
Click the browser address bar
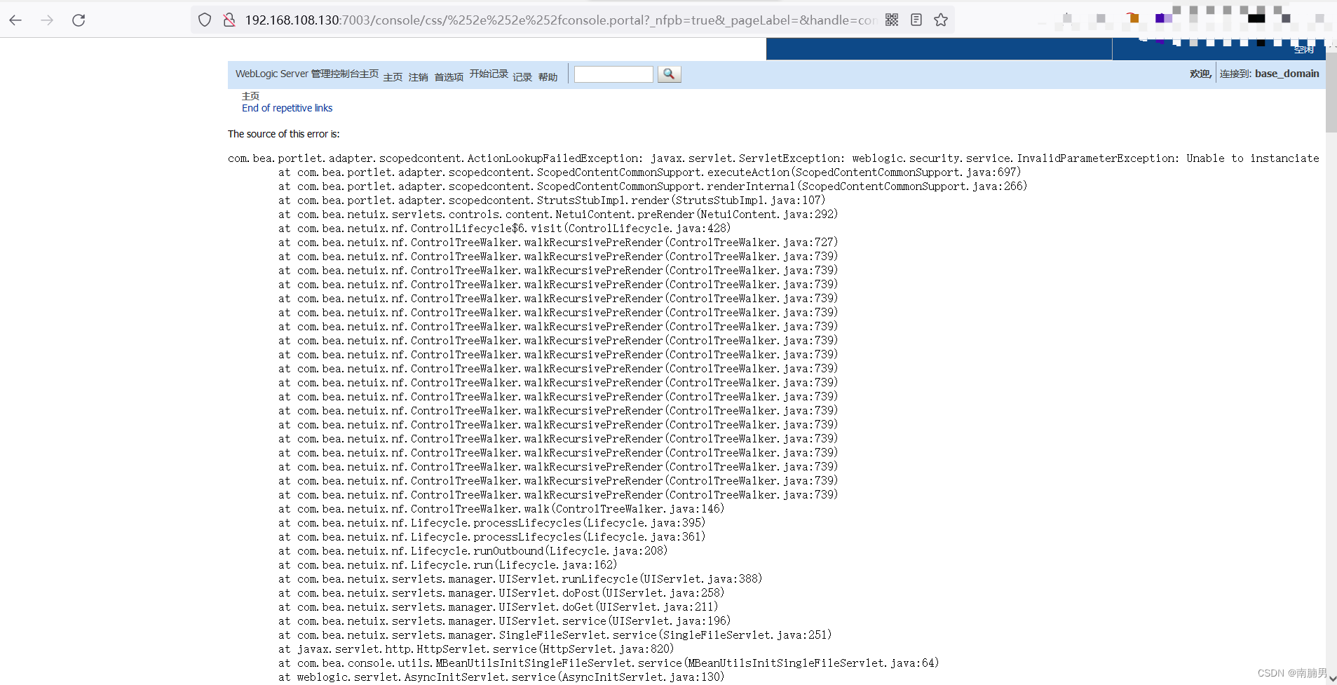[491, 20]
